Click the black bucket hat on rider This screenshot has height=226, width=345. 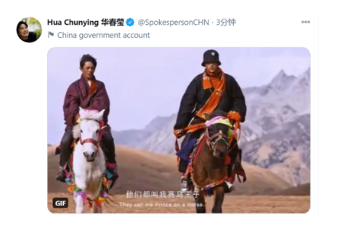click(211, 58)
